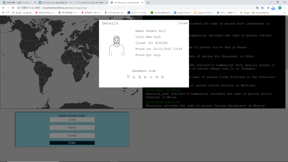Close the Details popup

(x=183, y=23)
